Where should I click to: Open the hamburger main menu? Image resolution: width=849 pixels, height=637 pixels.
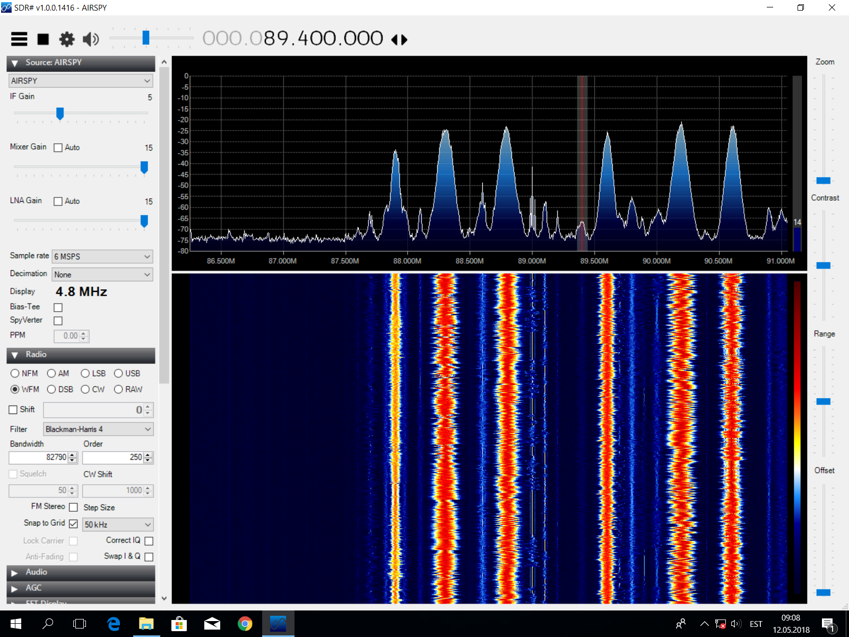click(x=19, y=39)
